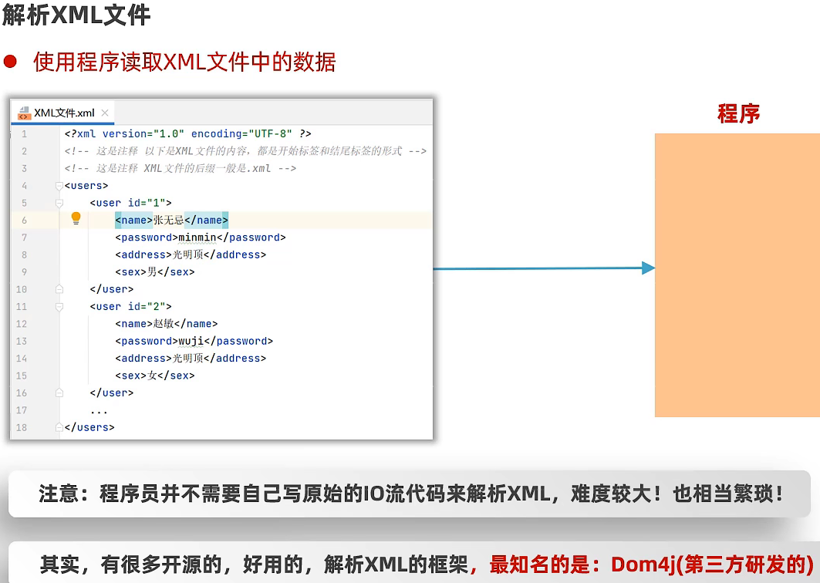Screen dimensions: 820x583
Task: Click the <user id="1"> tag
Action: (130, 203)
